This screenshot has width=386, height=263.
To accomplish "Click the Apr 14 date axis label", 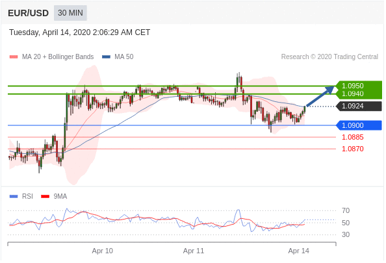I will (299, 251).
